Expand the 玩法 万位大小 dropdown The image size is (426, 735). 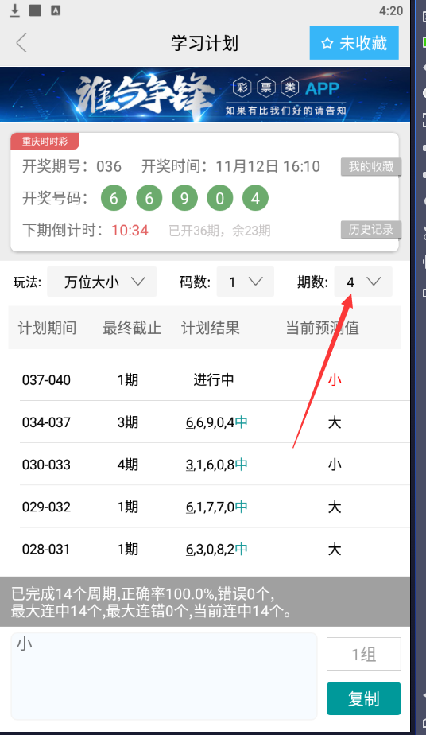102,282
